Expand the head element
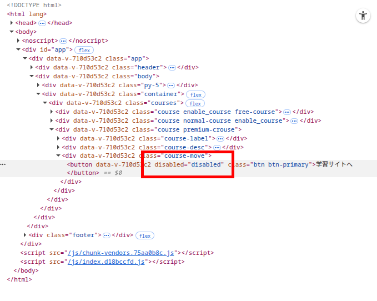Screen dimensions: 377x301 pos(12,23)
